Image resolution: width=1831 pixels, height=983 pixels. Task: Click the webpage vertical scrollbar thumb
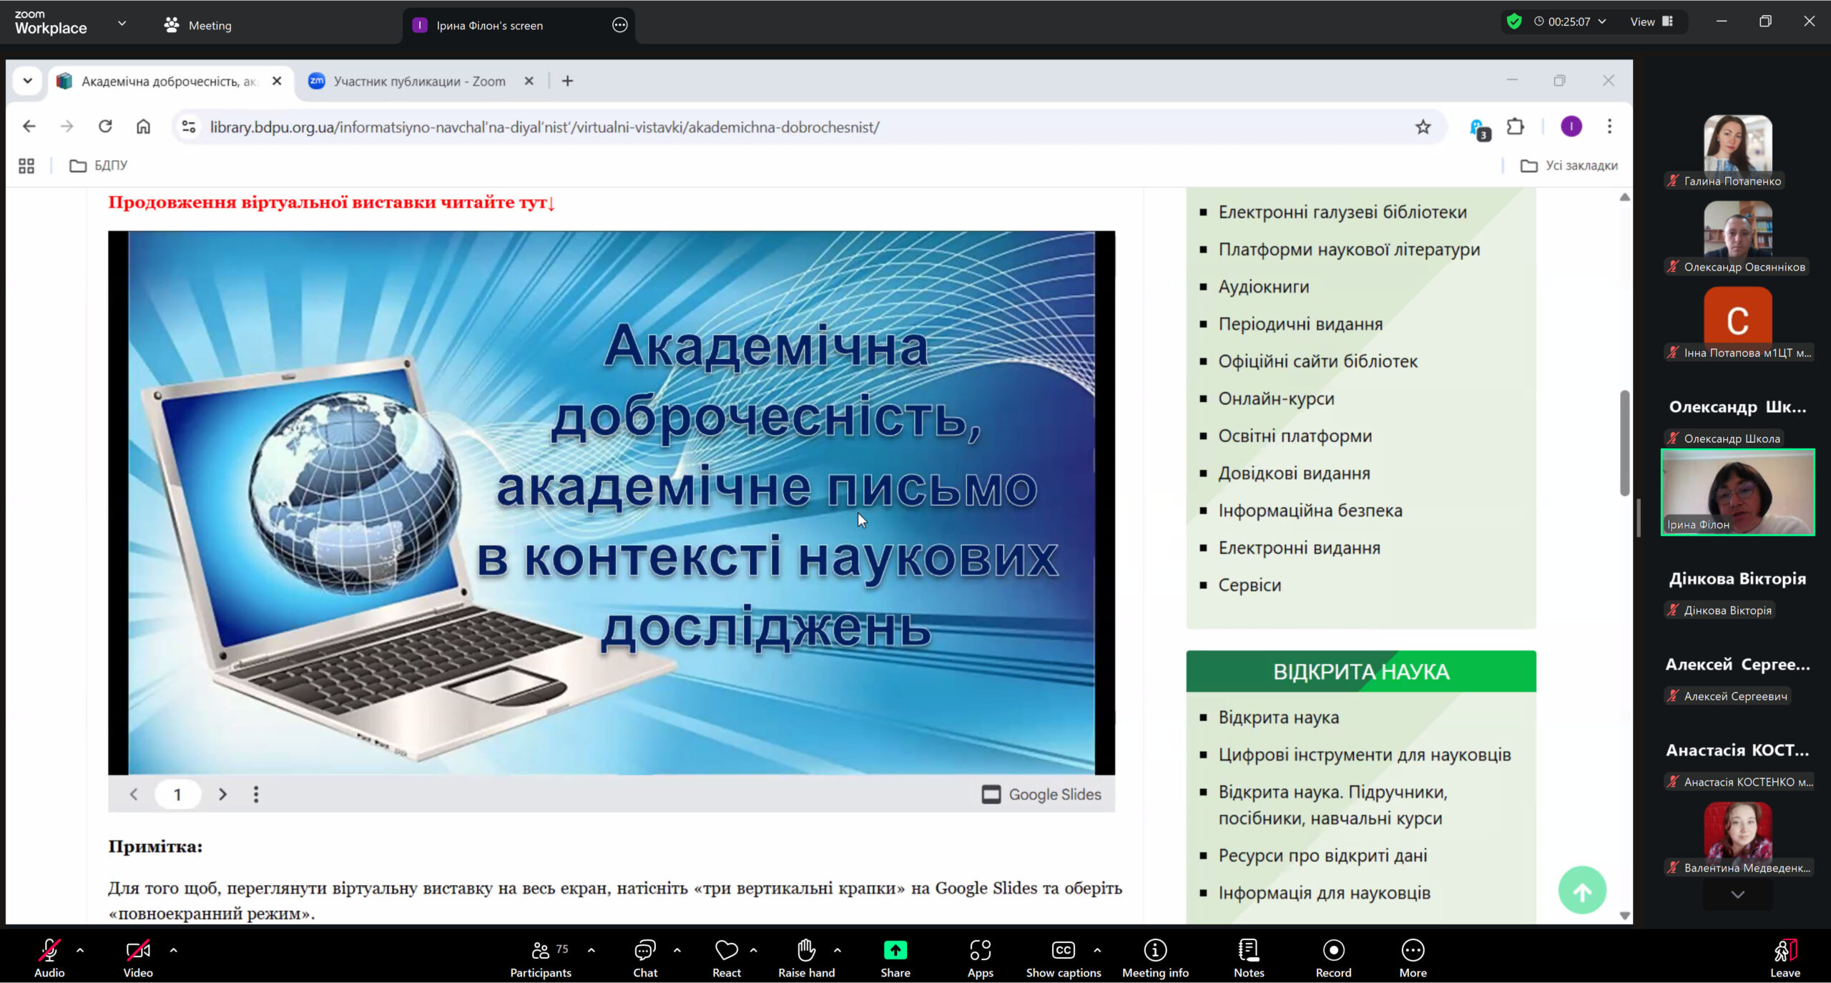pyautogui.click(x=1624, y=444)
